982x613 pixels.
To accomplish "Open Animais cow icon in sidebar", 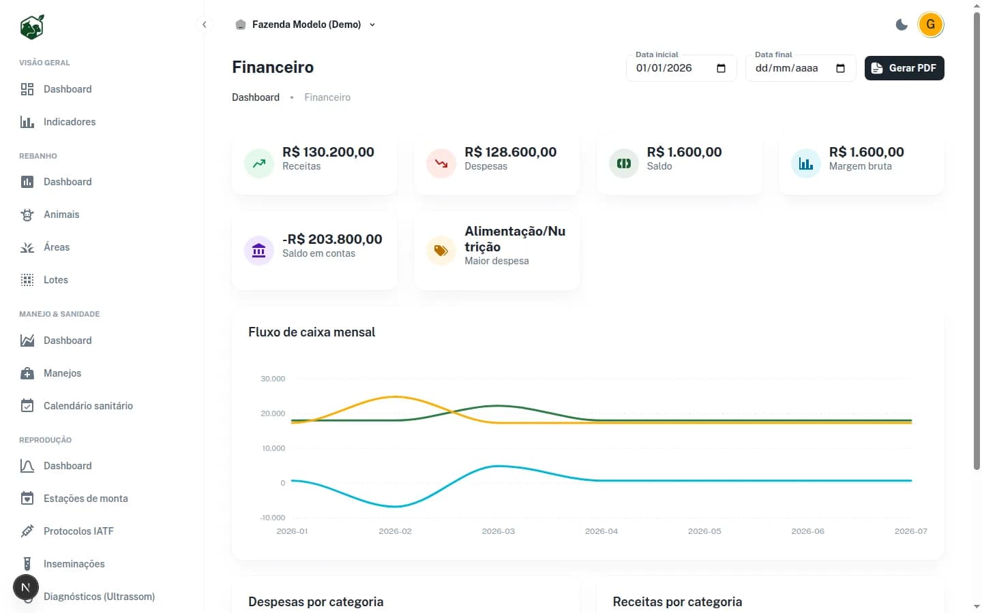I will 27,215.
